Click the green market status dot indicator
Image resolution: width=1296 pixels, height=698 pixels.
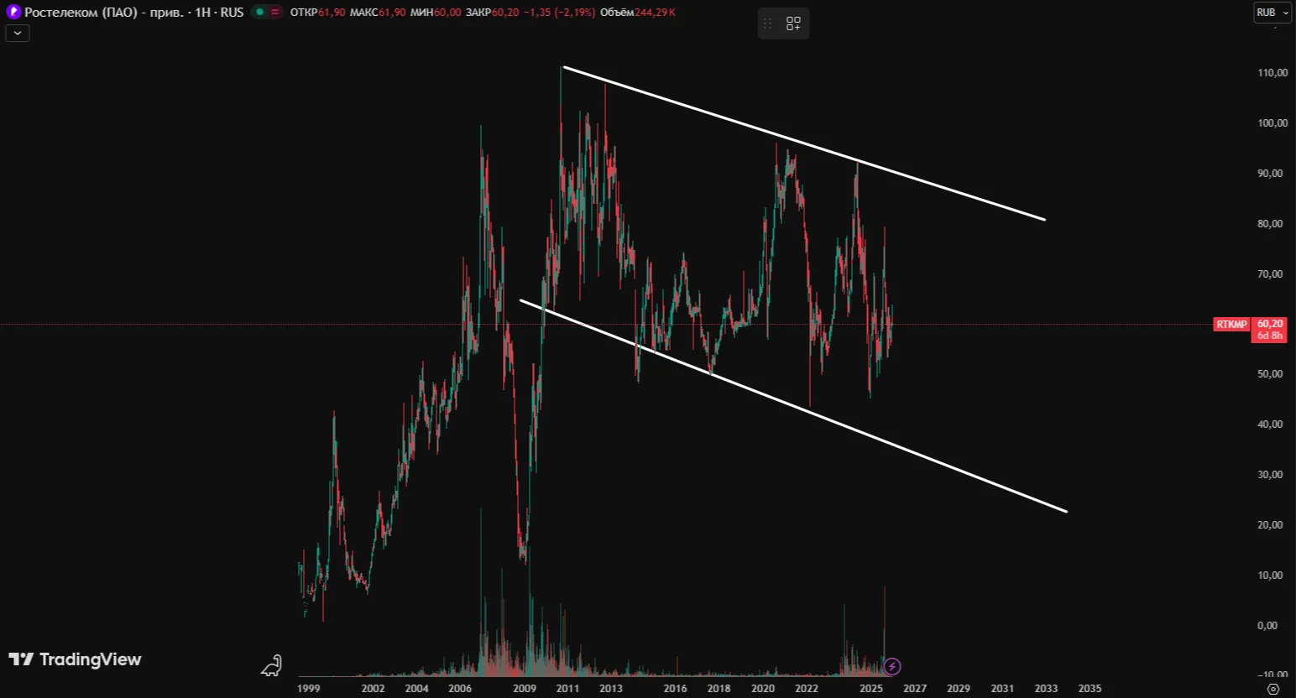click(260, 12)
